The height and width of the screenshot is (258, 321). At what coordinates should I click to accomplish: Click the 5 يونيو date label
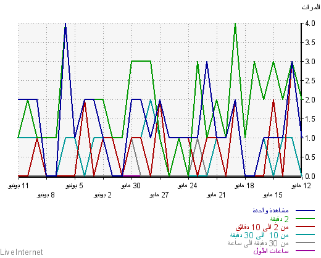pos(75,186)
